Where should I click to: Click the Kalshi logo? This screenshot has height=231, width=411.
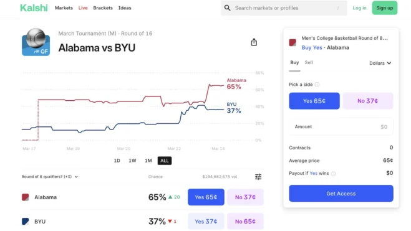(34, 8)
